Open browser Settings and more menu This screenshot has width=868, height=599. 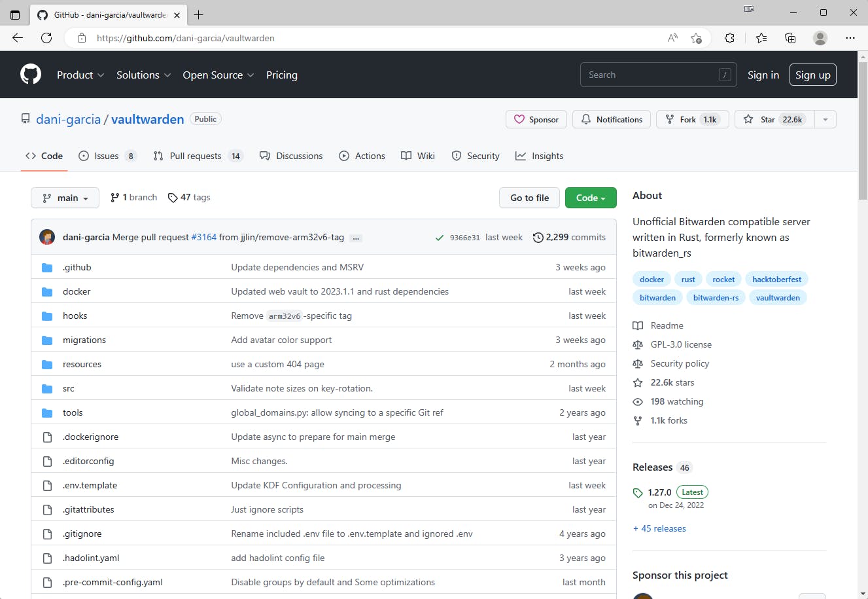(x=850, y=38)
